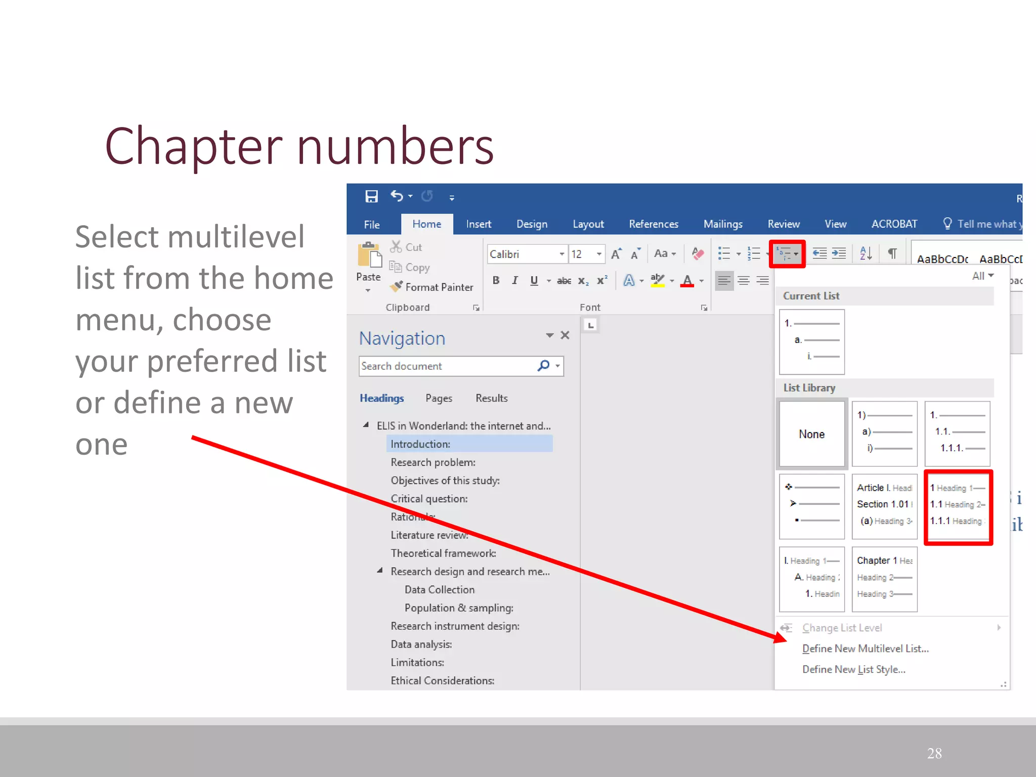This screenshot has height=777, width=1036.
Task: Toggle Bold formatting
Action: coord(496,280)
